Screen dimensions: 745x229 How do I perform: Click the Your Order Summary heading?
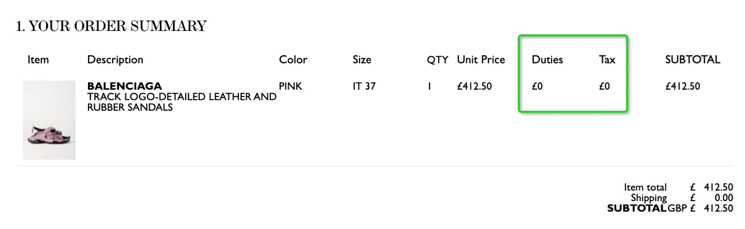(x=111, y=26)
